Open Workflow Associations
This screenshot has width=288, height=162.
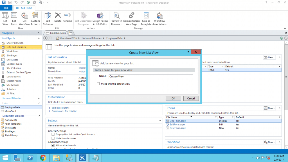click(159, 19)
